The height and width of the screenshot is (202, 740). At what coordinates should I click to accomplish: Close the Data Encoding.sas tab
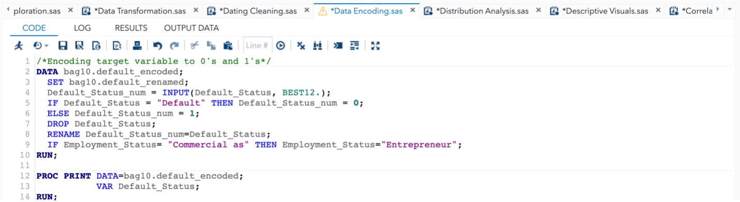click(412, 10)
